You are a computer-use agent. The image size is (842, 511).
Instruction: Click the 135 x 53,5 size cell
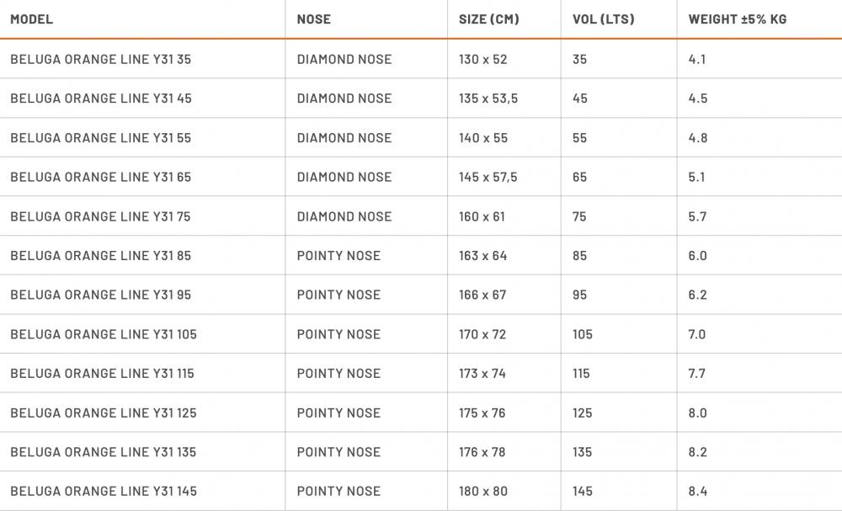[488, 98]
